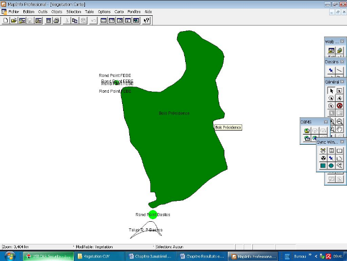Switch to Vegetation CUY taskbar window

click(x=98, y=256)
